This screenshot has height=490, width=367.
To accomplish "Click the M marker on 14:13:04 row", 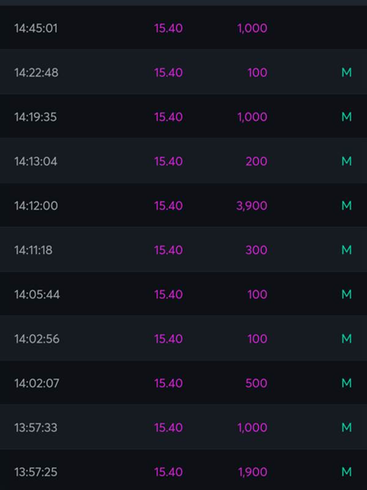I will click(346, 161).
